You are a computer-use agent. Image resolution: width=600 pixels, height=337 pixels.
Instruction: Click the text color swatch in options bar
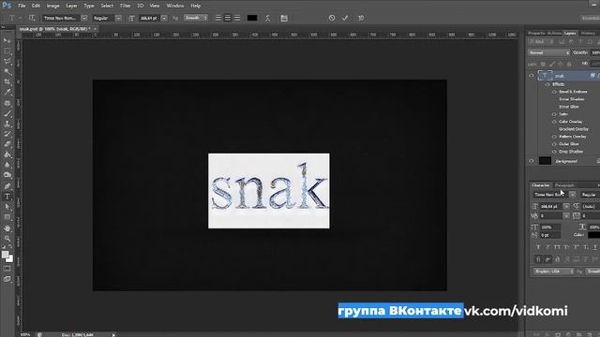[x=252, y=18]
